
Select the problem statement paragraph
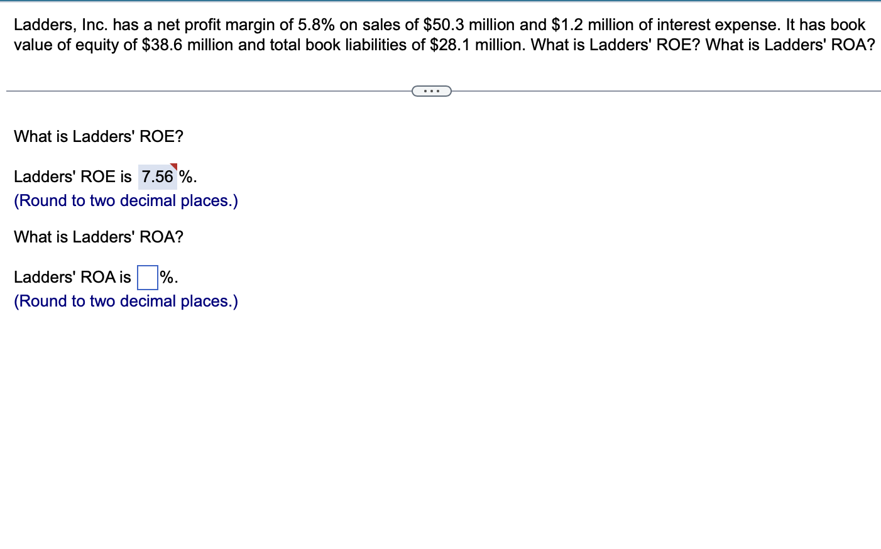pos(440,35)
